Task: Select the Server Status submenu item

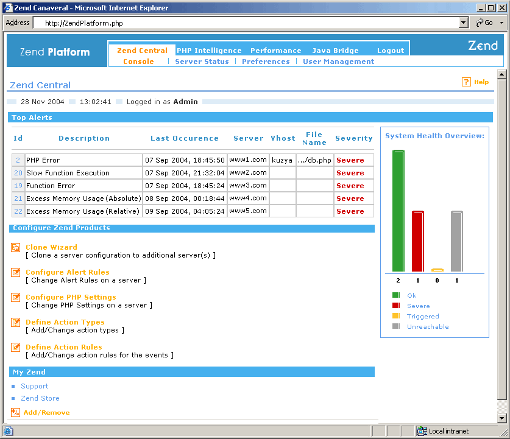Action: coord(202,61)
